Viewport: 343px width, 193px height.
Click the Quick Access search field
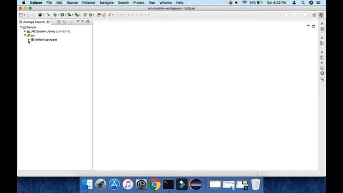tap(296, 14)
